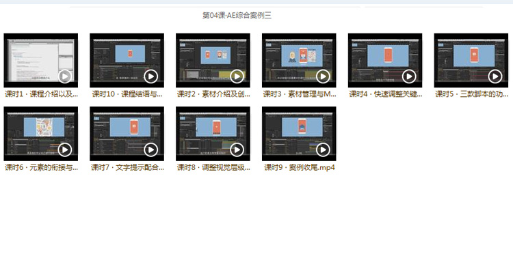This screenshot has width=513, height=256.
Task: Select the 课时2 素材介绍 file name
Action: 213,94
